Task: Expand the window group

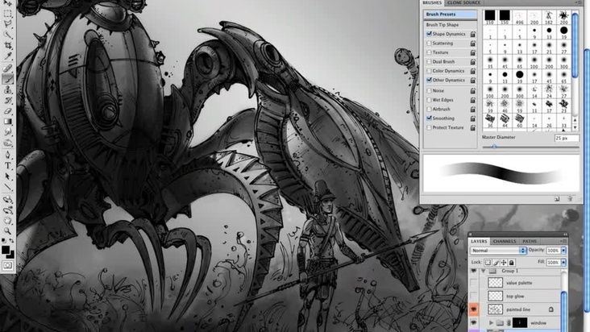Action: click(x=491, y=322)
